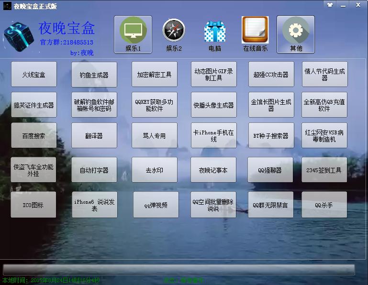Image resolution: width=368 pixels, height=285 pixels.
Task: Open 超强CC攻击器 button
Action: click(271, 74)
